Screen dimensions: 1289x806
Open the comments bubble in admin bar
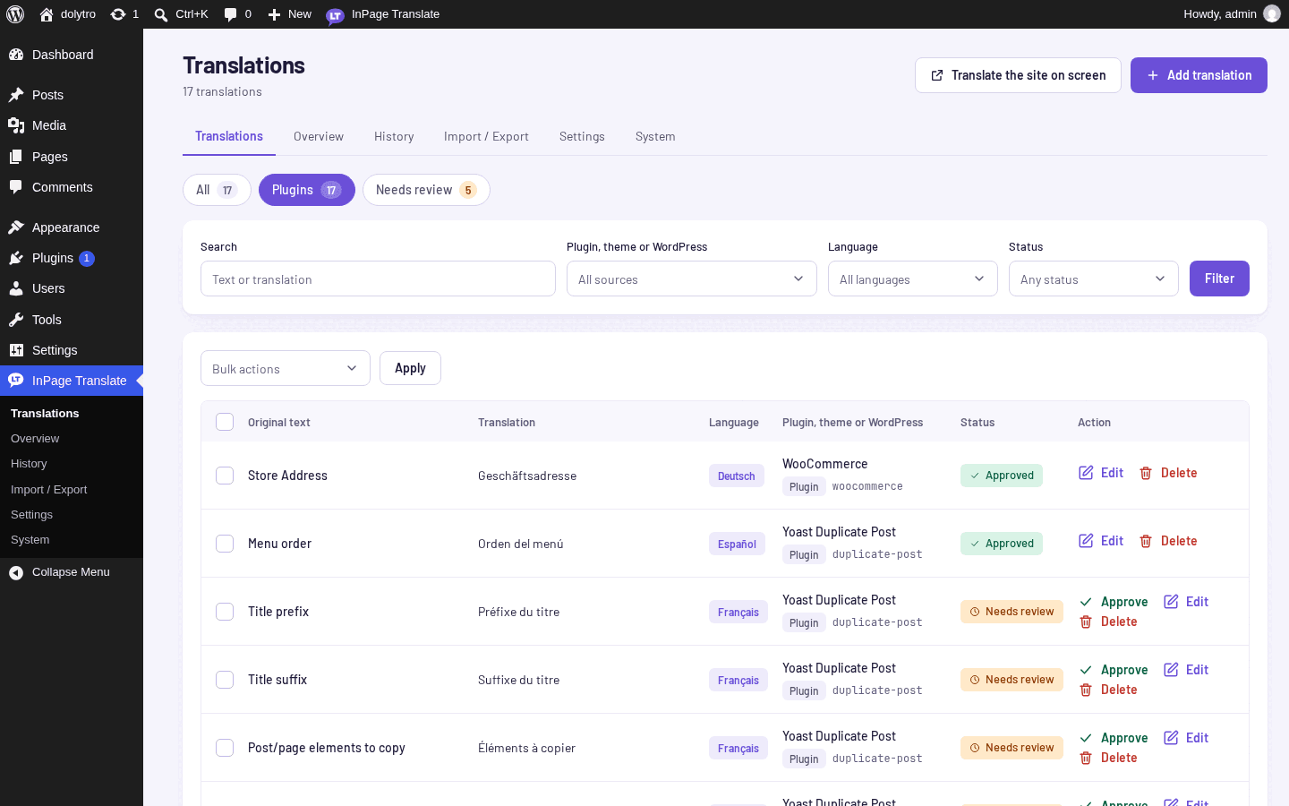(231, 14)
